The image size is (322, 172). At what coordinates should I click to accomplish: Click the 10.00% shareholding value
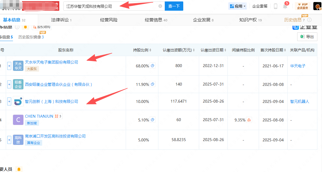143,101
